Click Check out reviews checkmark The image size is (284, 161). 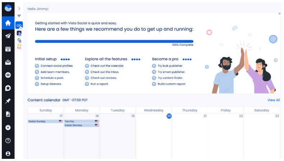[87, 78]
